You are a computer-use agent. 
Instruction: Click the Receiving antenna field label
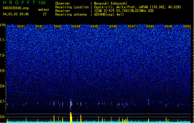(x=71, y=14)
